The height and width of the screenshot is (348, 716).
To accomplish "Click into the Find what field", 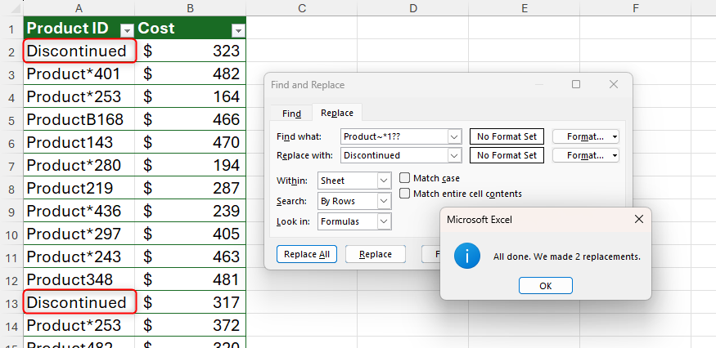I will point(394,136).
